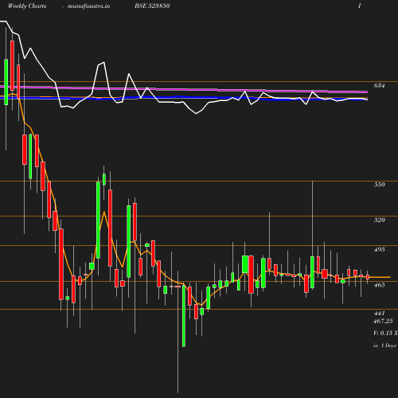Click the 441 price level label
Screen dimensions: 398x398
(x=379, y=314)
